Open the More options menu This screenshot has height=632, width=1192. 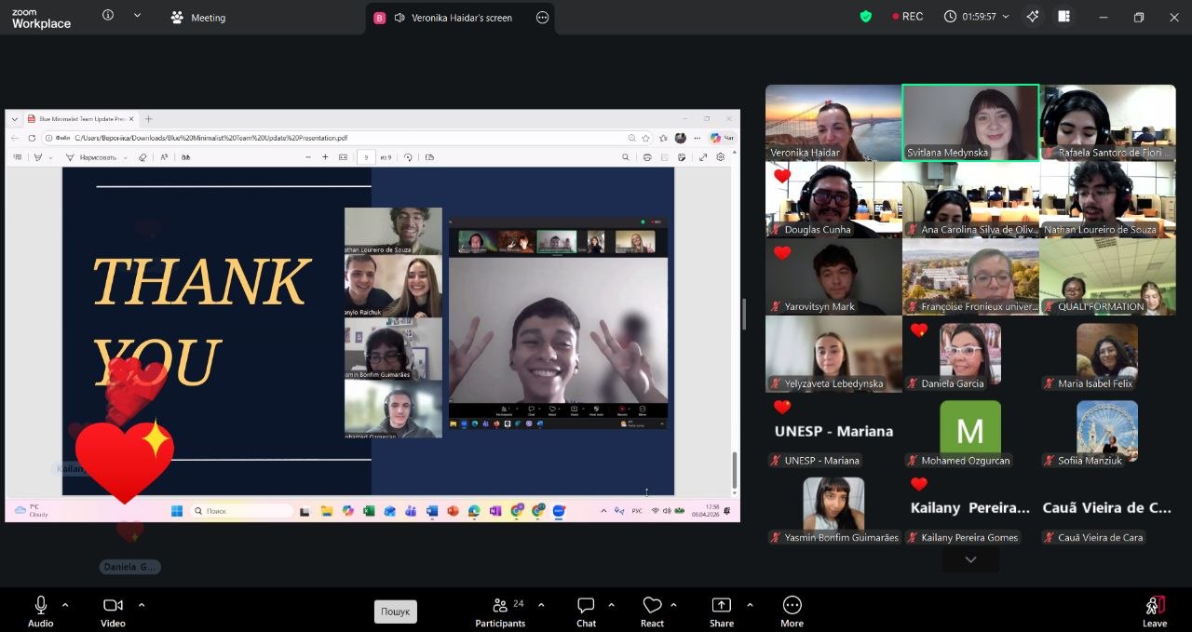(792, 612)
